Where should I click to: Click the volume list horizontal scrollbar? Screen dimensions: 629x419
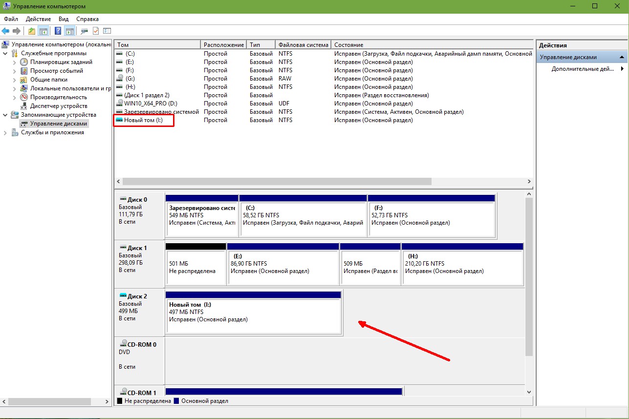[323, 181]
